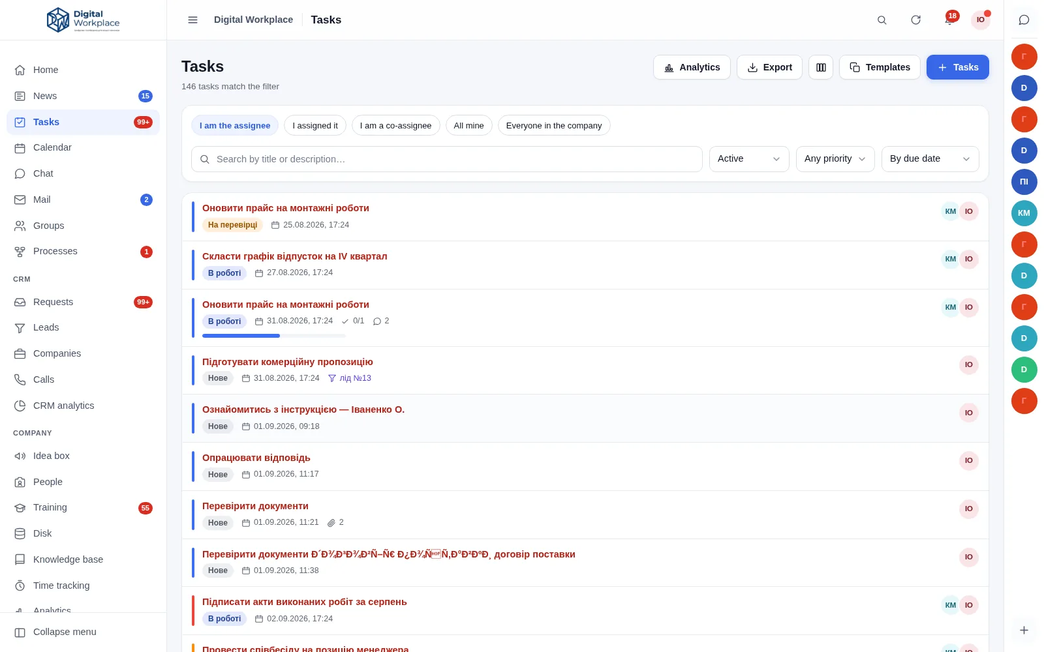The width and height of the screenshot is (1044, 652).
Task: Select the 'I am the assignee' filter
Action: point(235,125)
